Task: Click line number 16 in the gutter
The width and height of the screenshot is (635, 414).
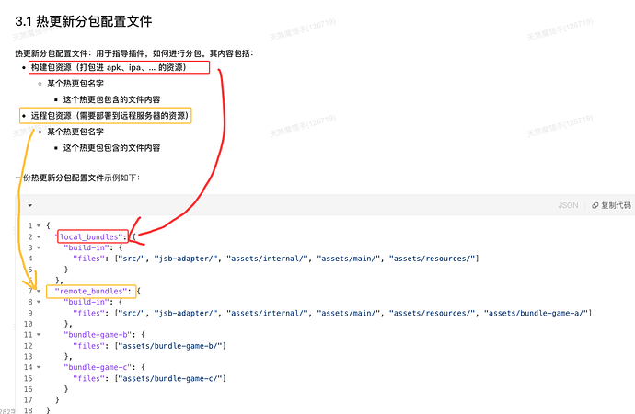Action: pyautogui.click(x=28, y=389)
